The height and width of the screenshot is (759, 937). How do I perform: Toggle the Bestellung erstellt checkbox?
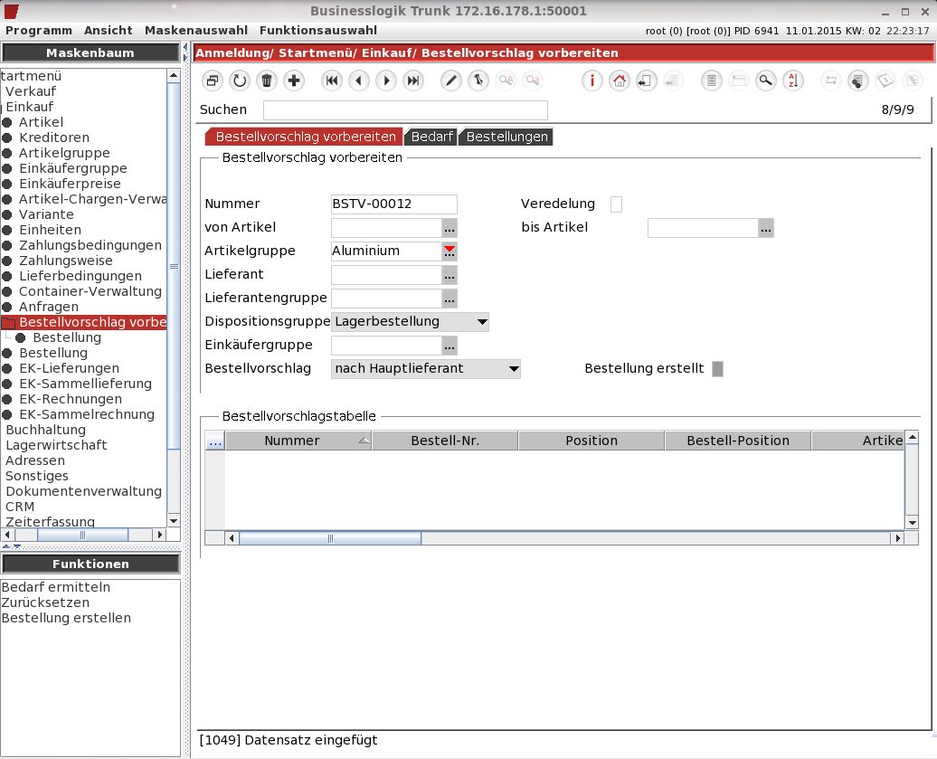(718, 369)
